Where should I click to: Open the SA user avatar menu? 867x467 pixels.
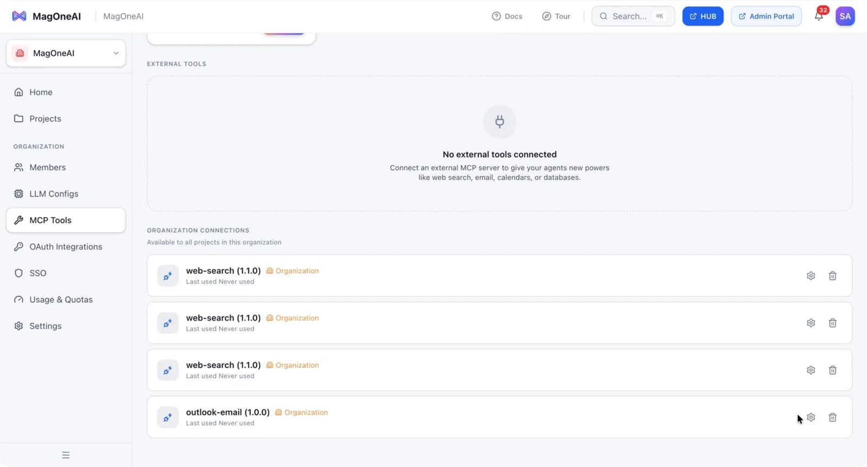[x=845, y=16]
